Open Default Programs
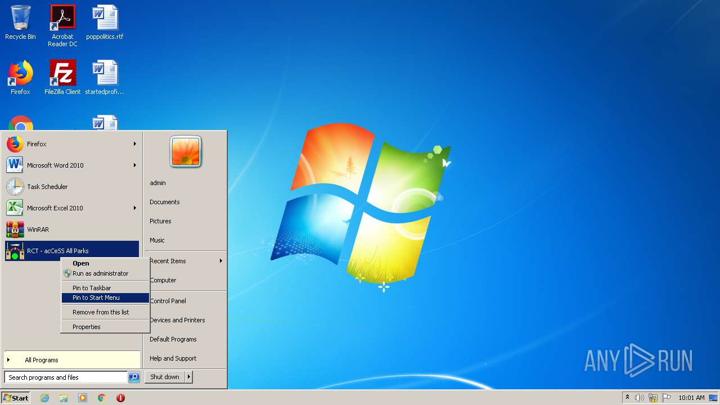This screenshot has height=405, width=720. [x=173, y=339]
